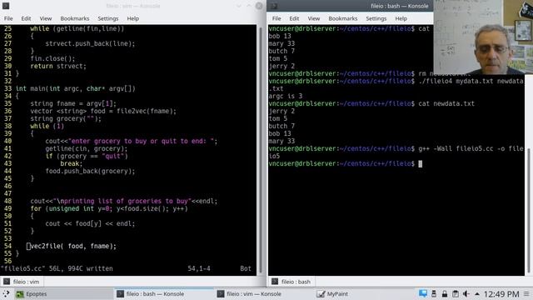Click 'argc is 3' output in bash terminal
Screen dimensions: 533x300
click(285, 96)
